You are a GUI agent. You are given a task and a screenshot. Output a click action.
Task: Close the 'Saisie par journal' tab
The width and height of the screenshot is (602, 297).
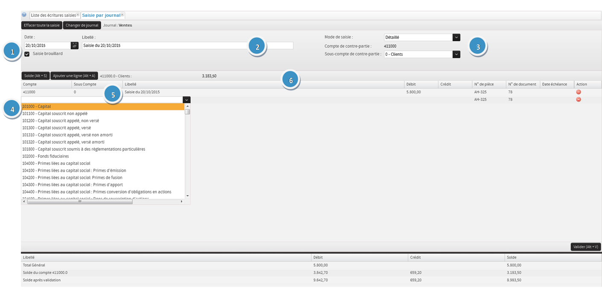pyautogui.click(x=122, y=15)
